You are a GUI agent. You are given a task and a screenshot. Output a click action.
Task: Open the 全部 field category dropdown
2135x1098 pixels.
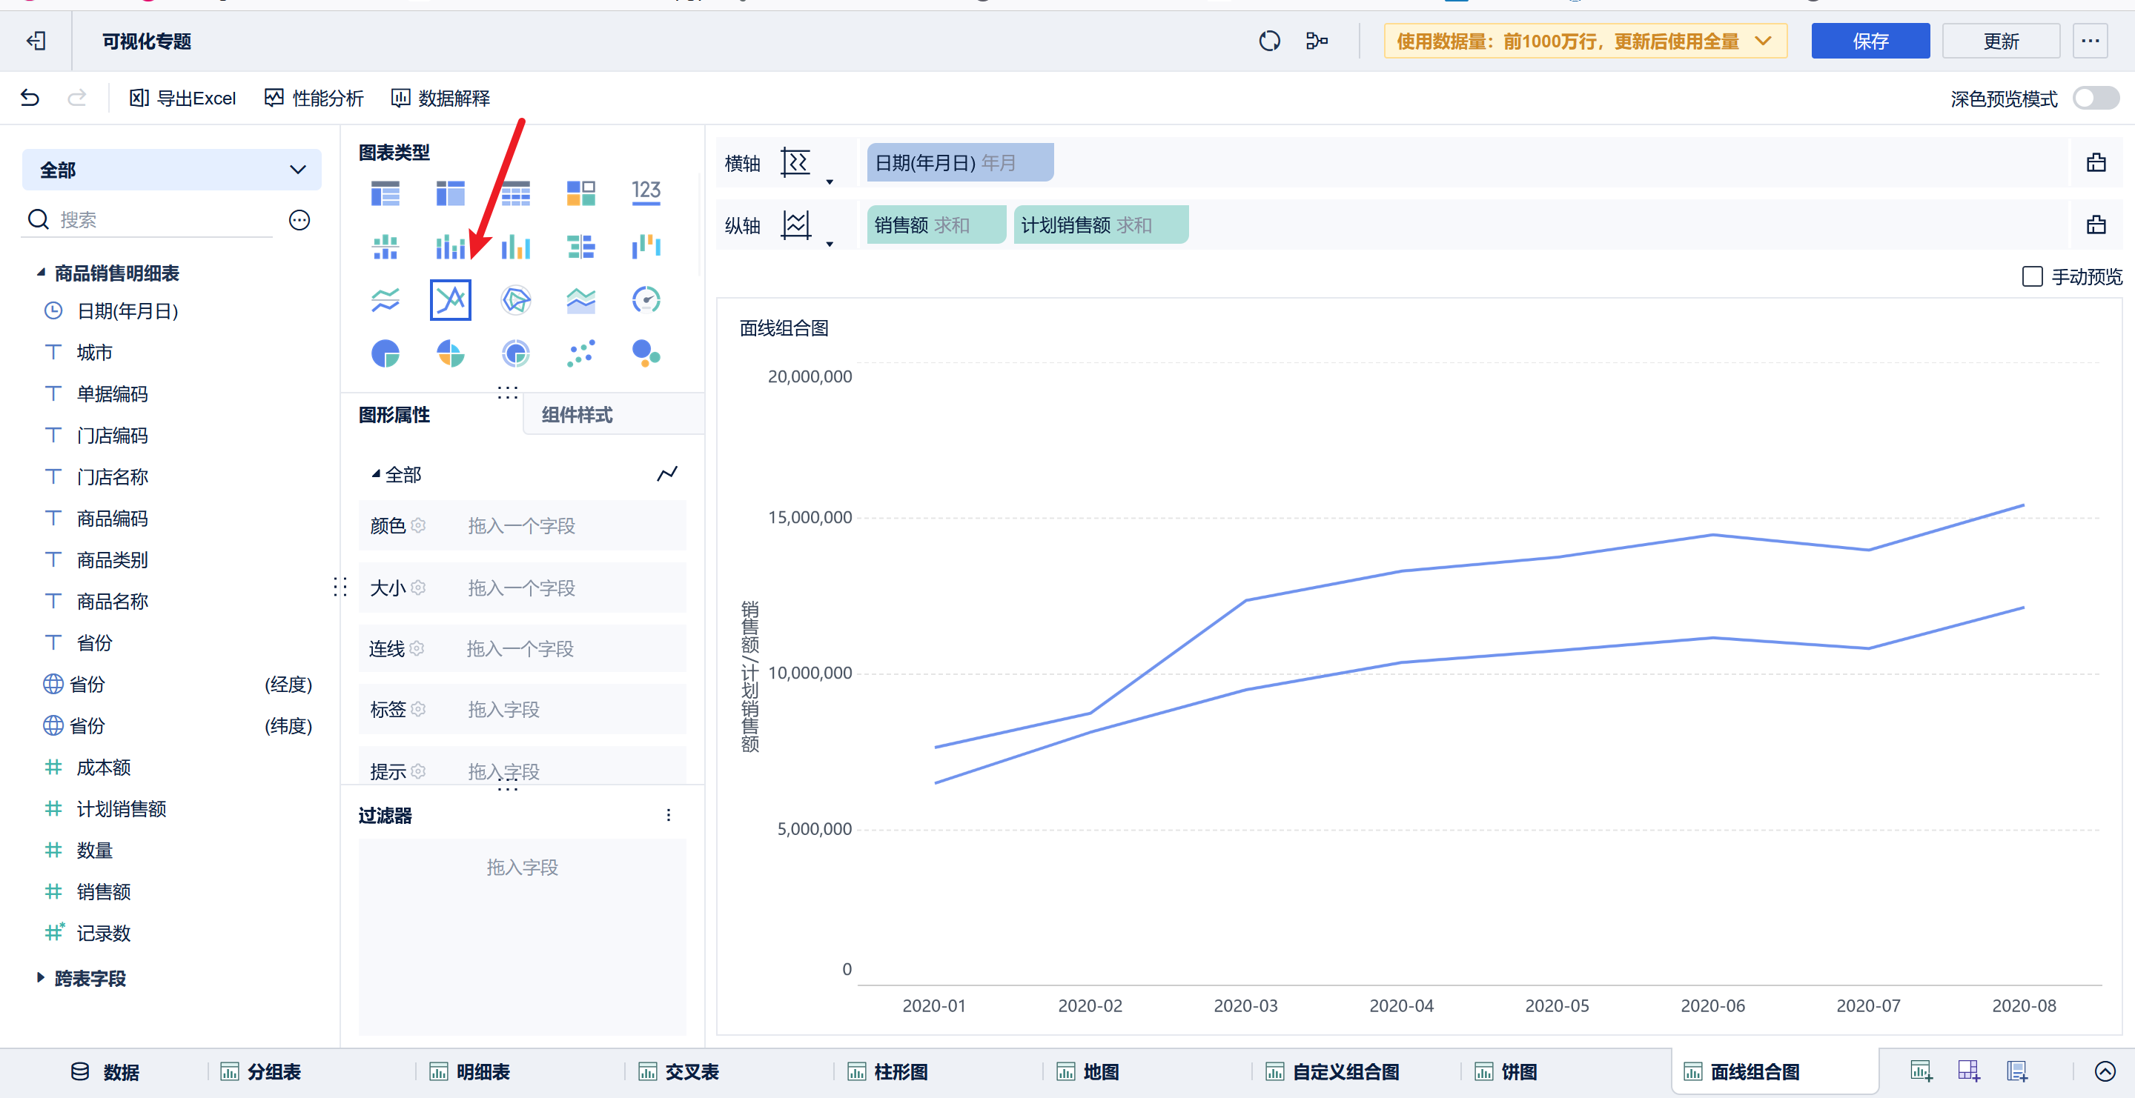(x=171, y=170)
